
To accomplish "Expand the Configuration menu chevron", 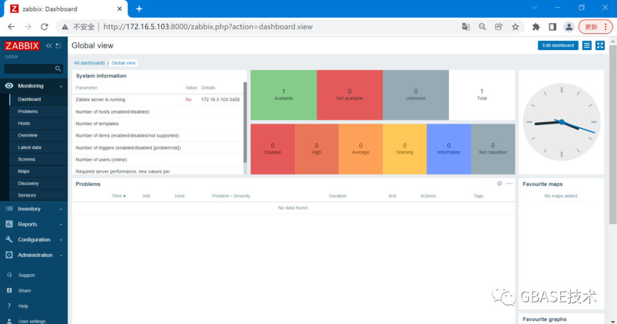I will (x=61, y=240).
